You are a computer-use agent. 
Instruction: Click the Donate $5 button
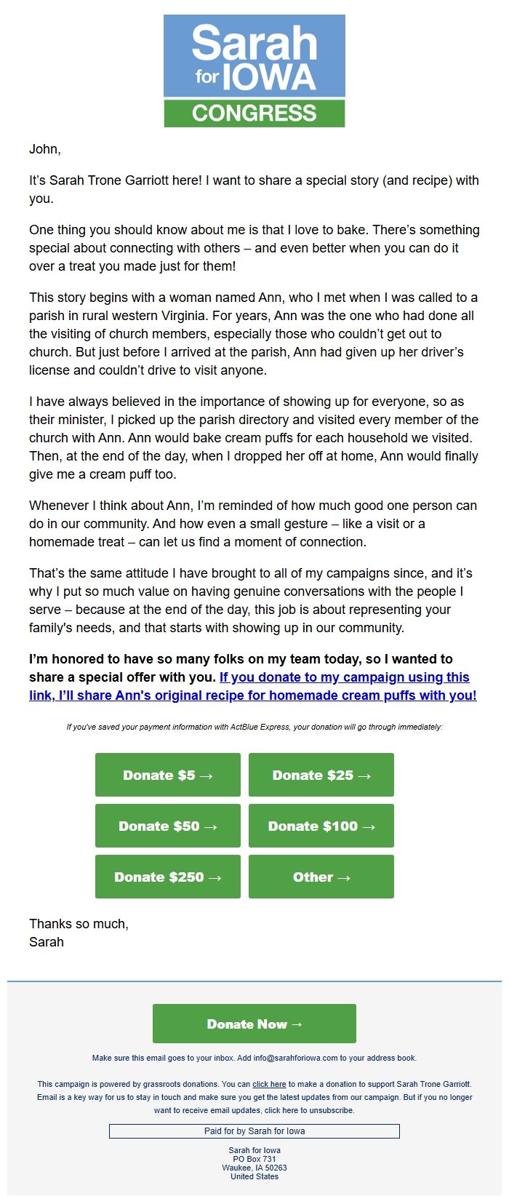tap(167, 775)
